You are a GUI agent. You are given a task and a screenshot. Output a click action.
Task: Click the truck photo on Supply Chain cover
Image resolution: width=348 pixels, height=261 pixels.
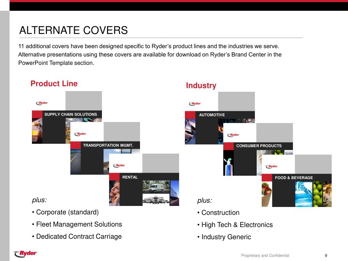37,131
